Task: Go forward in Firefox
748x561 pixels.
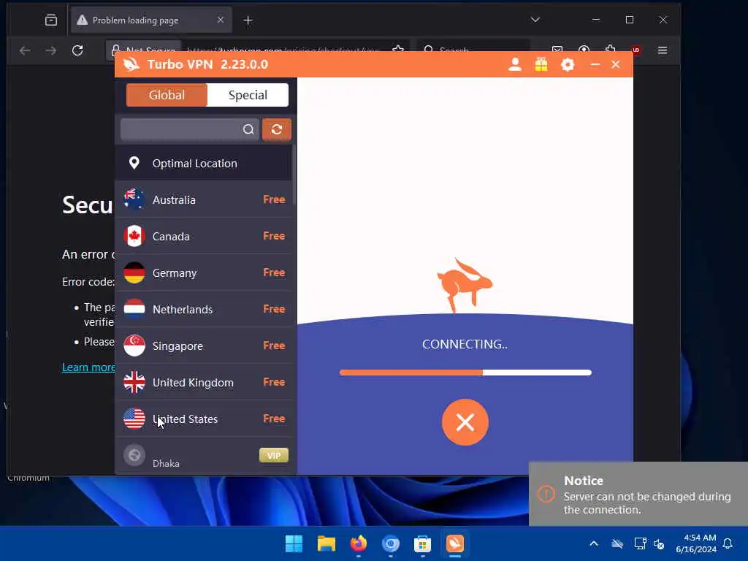Action: pos(51,50)
